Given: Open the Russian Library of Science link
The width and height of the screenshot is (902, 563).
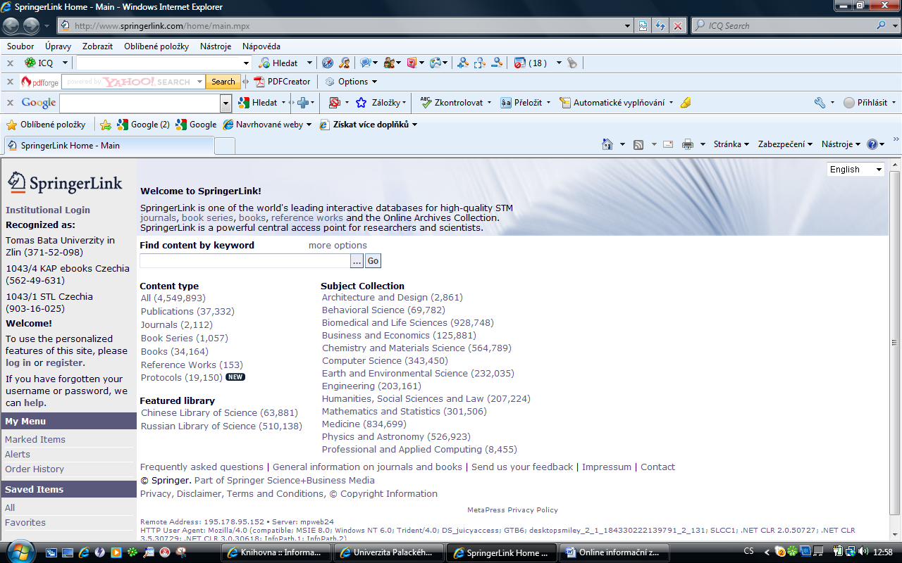Looking at the screenshot, I should 221,426.
